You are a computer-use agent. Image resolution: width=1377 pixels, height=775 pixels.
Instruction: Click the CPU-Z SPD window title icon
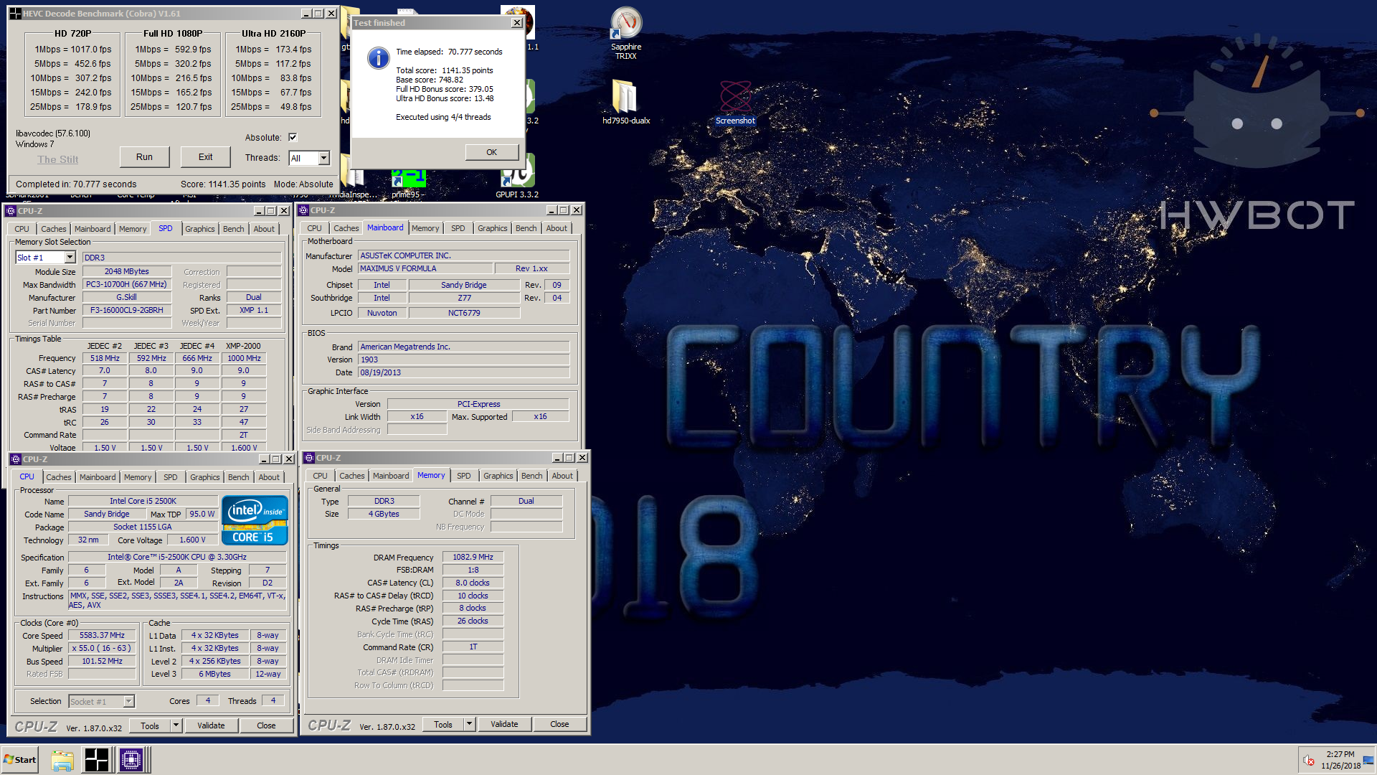point(11,211)
